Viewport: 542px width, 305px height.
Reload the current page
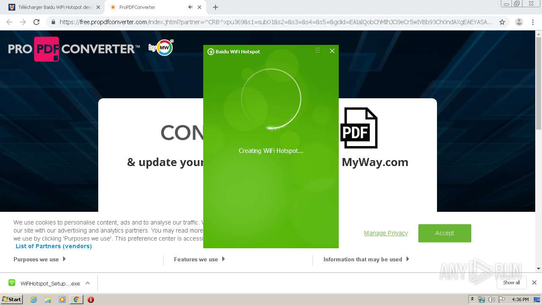click(36, 22)
